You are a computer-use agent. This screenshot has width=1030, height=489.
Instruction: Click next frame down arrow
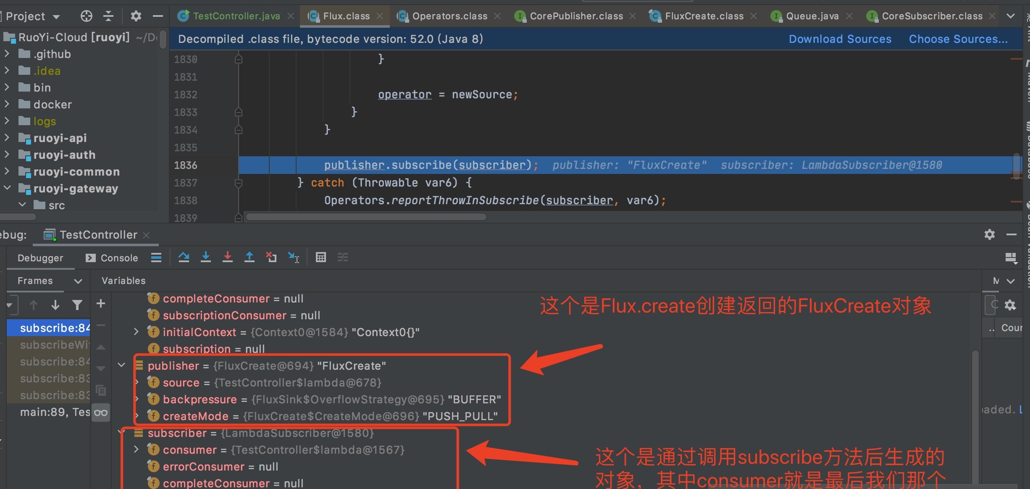(x=55, y=305)
